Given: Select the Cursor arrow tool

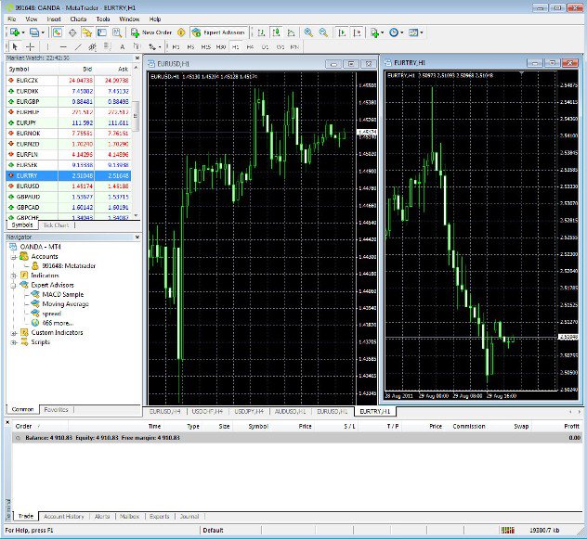Looking at the screenshot, I should (x=15, y=46).
